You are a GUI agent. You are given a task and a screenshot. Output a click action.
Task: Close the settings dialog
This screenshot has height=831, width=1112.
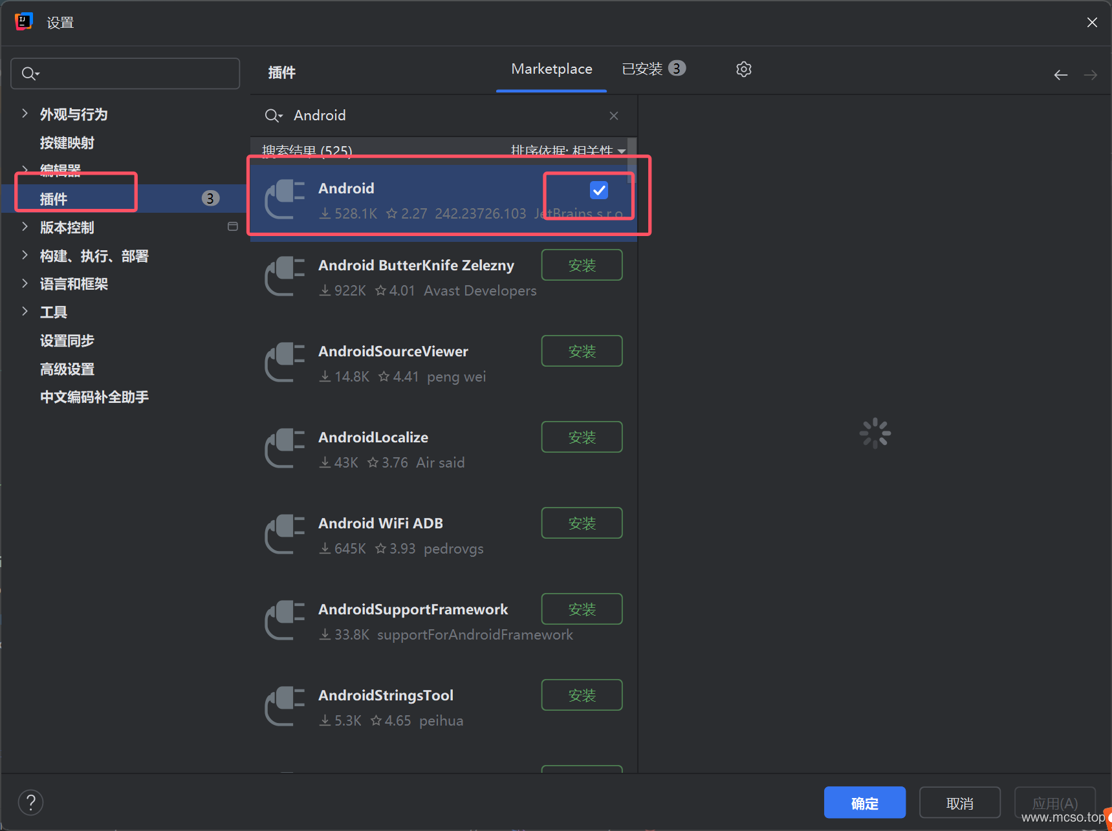1092,22
